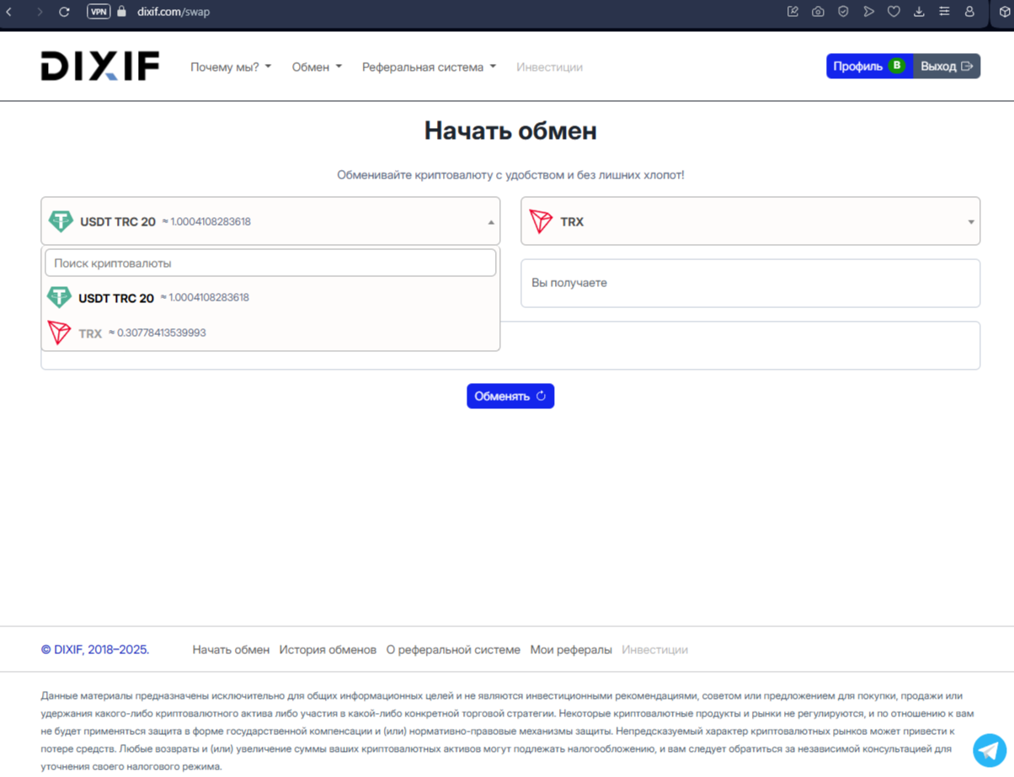Open the 'Профиль' button
Viewport: 1014px width, 777px height.
869,66
